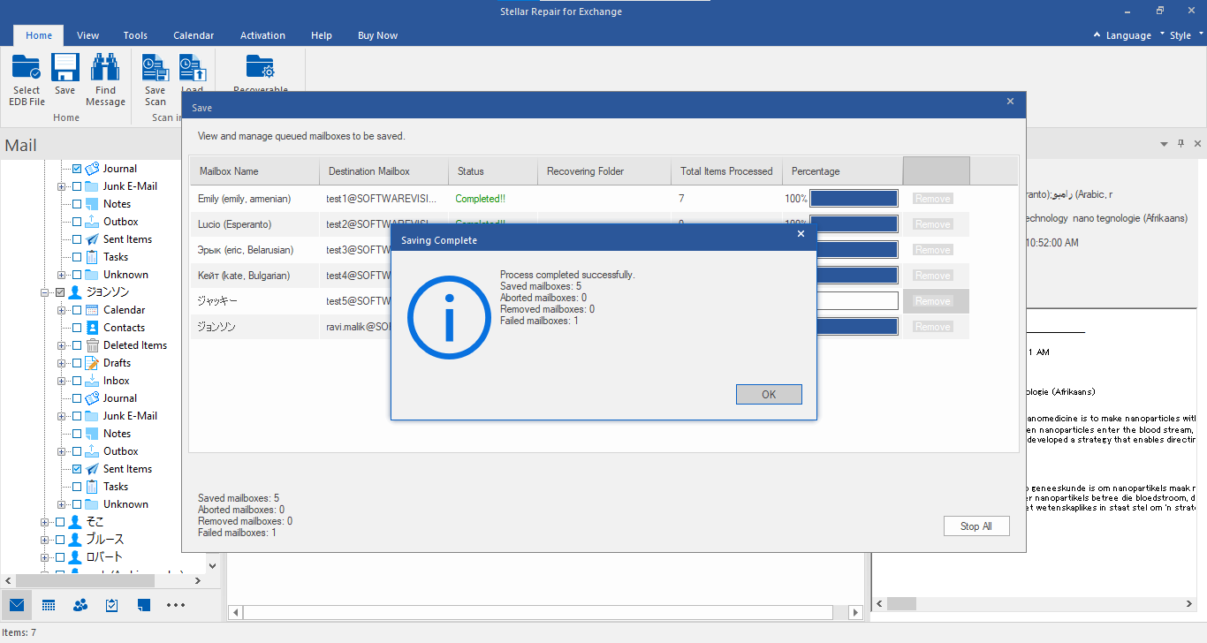Click the Contacts folder icon in the tree
The width and height of the screenshot is (1207, 643).
click(92, 328)
